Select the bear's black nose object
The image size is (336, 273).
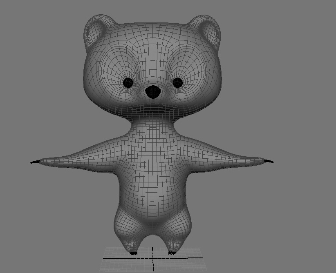coord(153,92)
